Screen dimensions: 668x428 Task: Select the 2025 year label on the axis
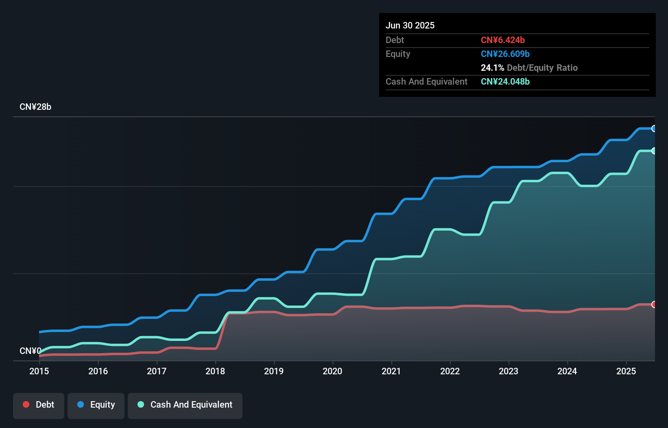tap(627, 371)
